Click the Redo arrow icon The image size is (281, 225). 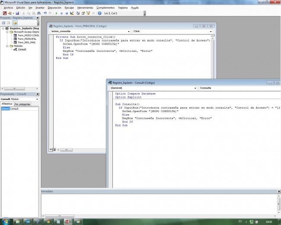[50, 13]
